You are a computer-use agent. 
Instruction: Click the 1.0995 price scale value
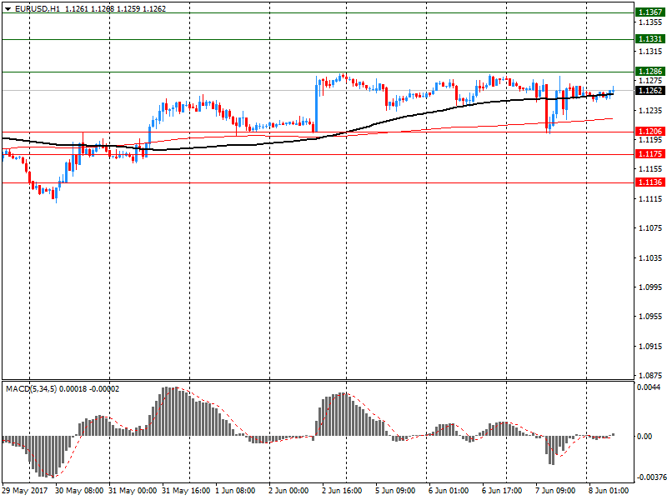[x=650, y=287]
